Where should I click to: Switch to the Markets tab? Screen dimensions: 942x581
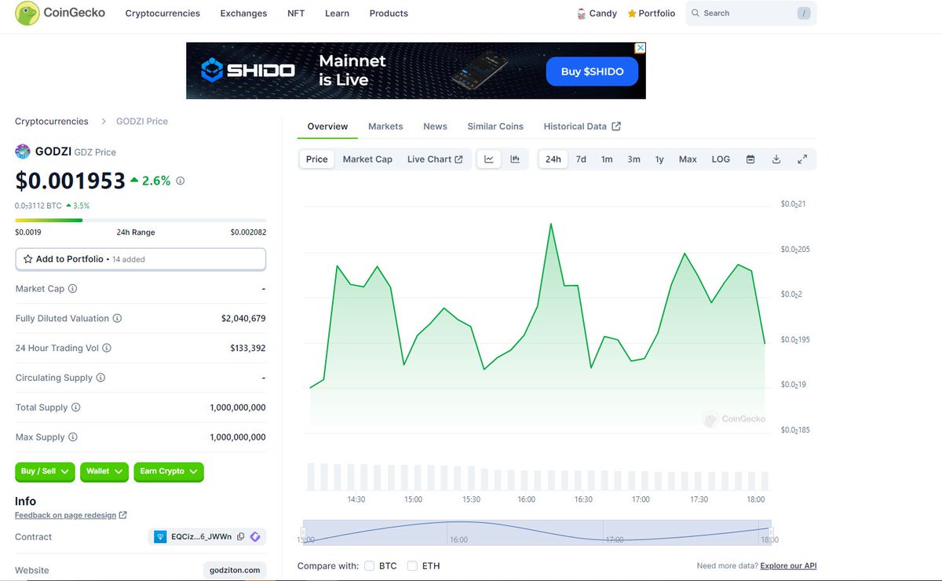tap(385, 126)
